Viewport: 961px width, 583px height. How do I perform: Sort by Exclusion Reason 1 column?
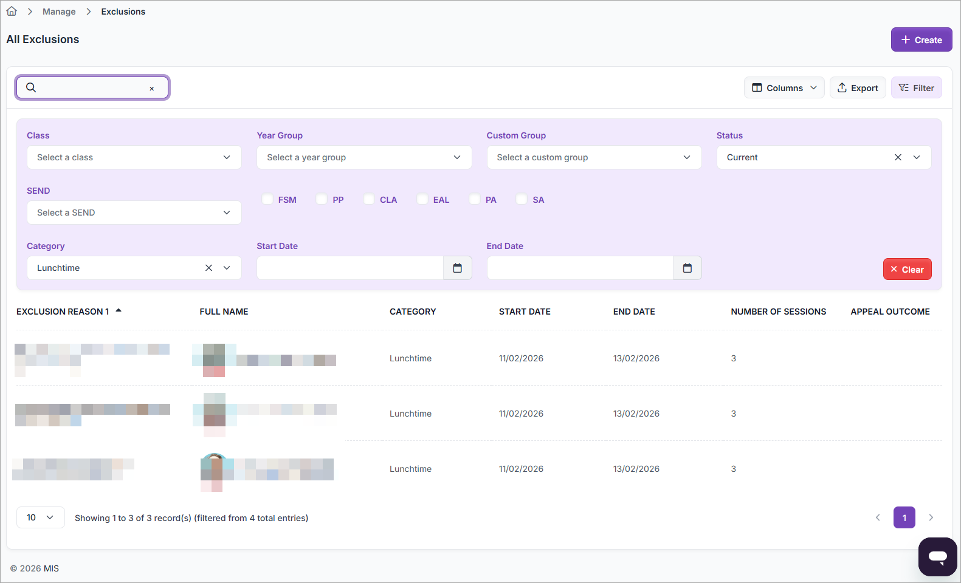63,312
